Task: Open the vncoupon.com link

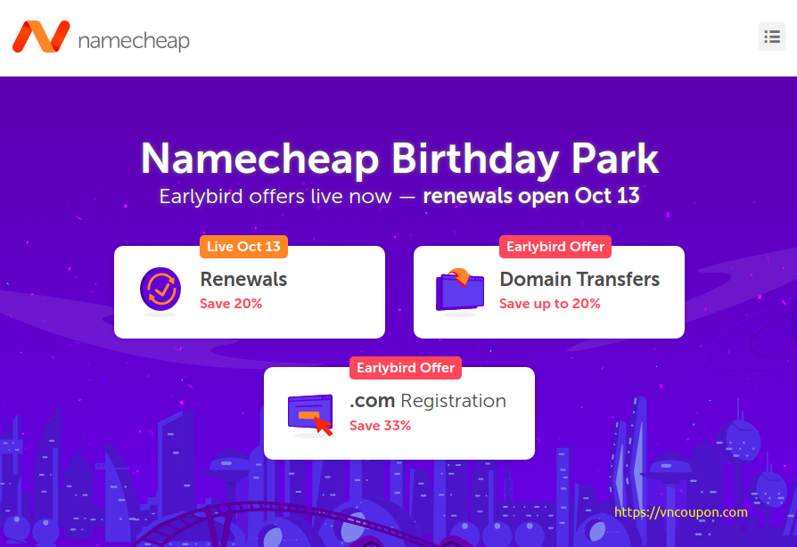Action: coord(680,512)
